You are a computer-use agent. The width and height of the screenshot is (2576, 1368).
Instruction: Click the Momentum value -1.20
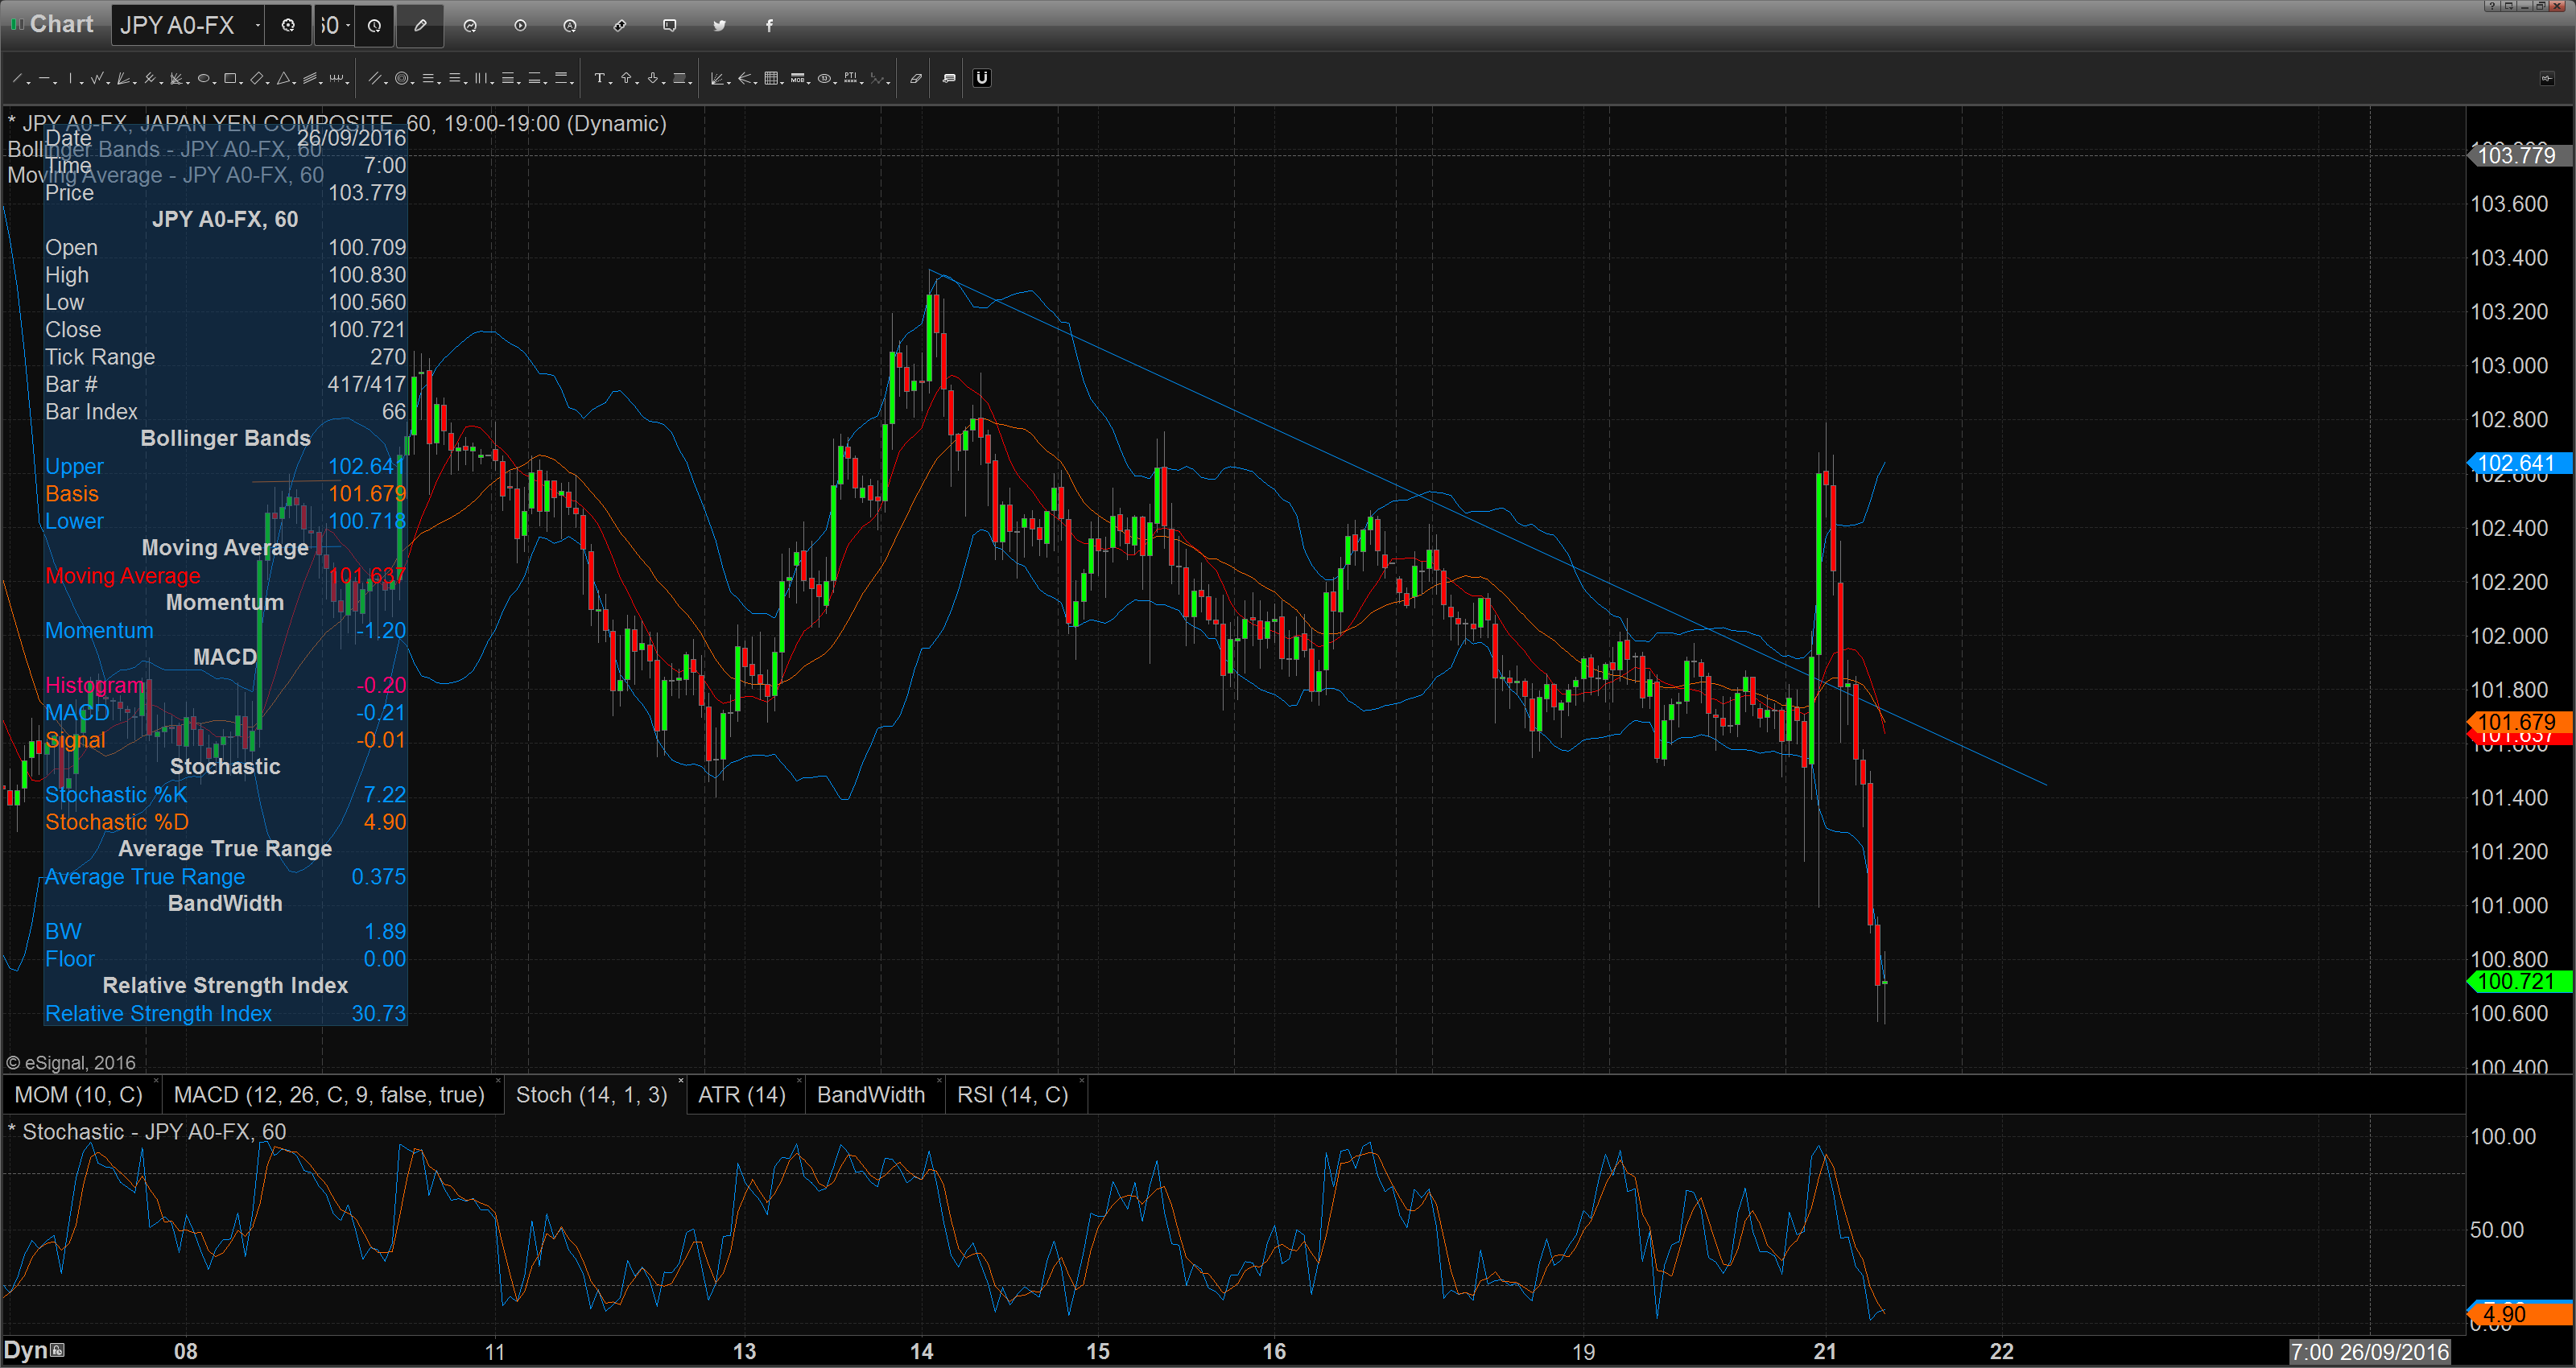[x=381, y=630]
